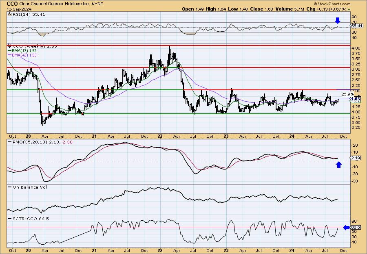Click the Low 1.48 value
The height and width of the screenshot is (254, 367).
238,9
